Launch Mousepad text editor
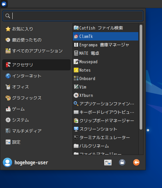Viewport: 162px width, 188px height. point(106,62)
